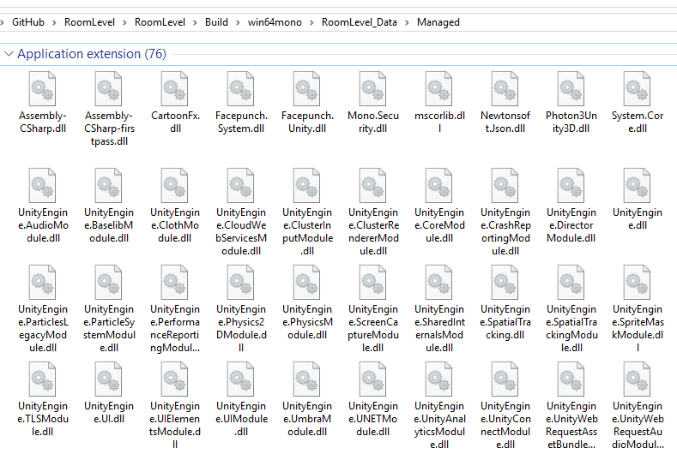Navigate to the Build breadcrumb folder
Viewport: 677px width, 454px height.
click(x=216, y=22)
